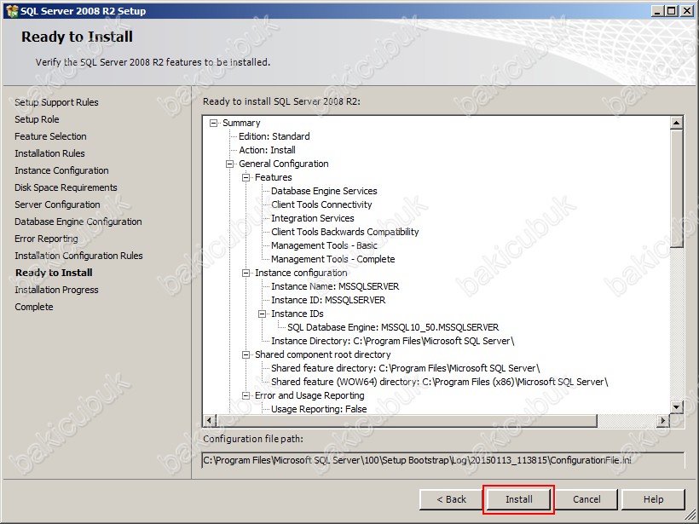Screen dimensions: 699x524
Task: Click the up arrow of vertical scrollbar
Action: [x=677, y=123]
